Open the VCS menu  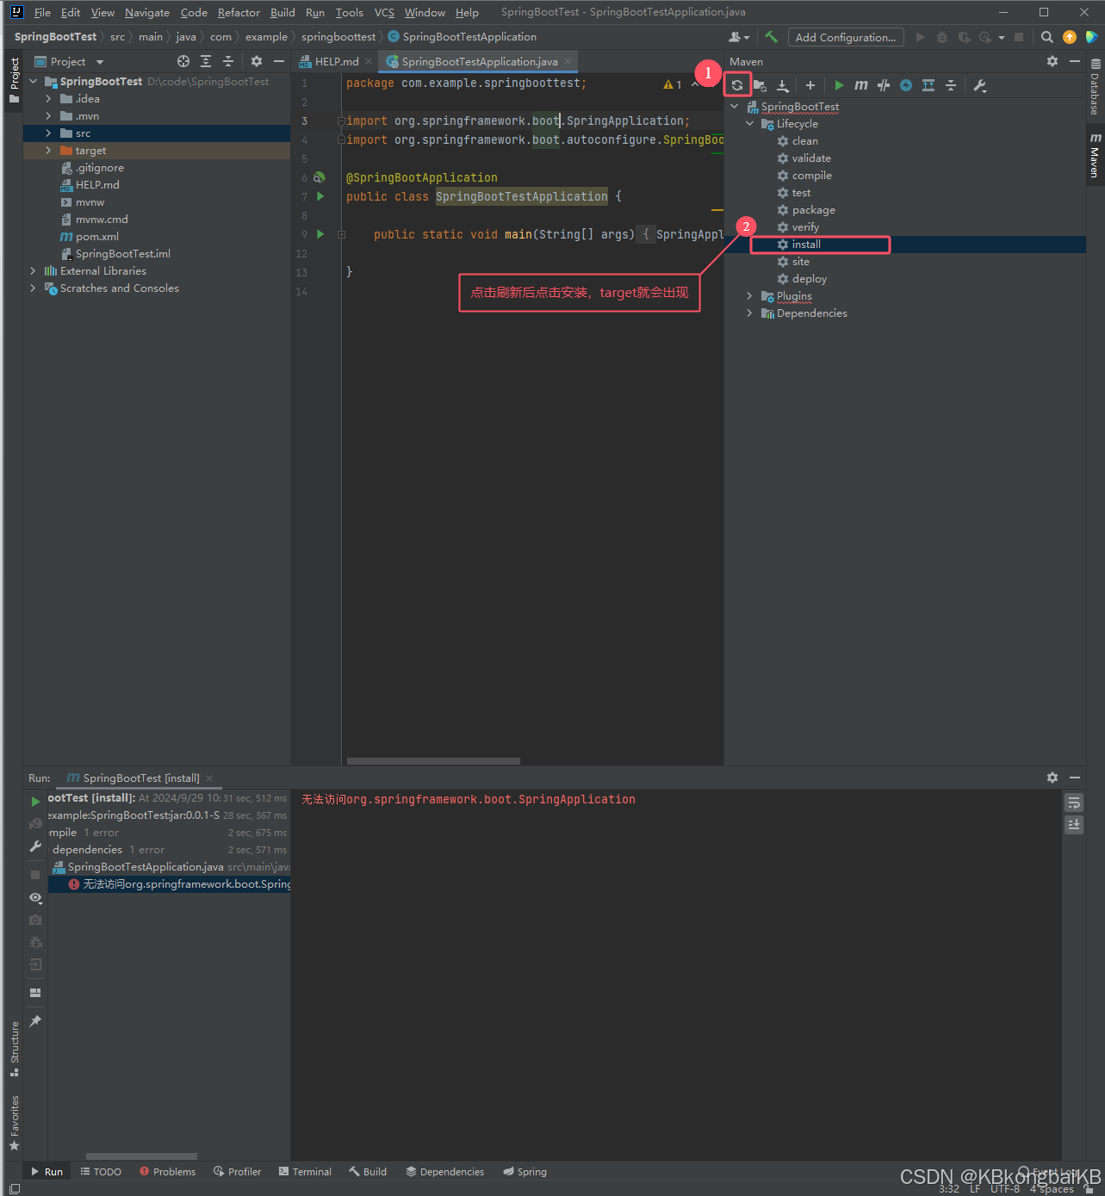(384, 12)
